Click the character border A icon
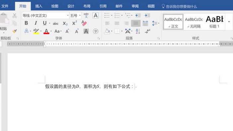This screenshot has height=131, width=233. (x=95, y=16)
